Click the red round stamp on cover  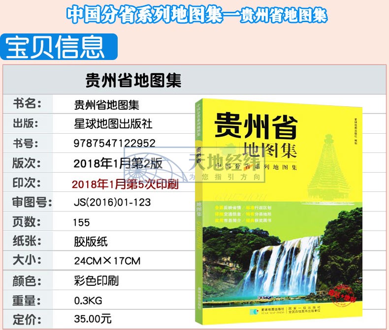point(343,296)
